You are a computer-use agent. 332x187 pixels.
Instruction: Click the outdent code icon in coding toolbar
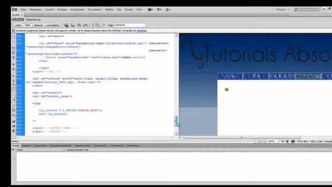(13, 126)
